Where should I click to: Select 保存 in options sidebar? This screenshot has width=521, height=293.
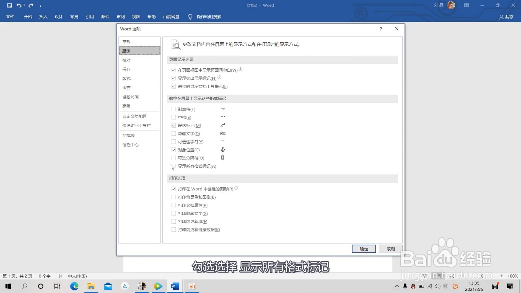[139, 69]
